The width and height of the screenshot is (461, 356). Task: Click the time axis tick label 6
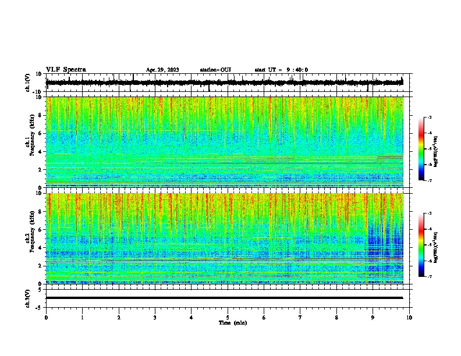pos(264,318)
